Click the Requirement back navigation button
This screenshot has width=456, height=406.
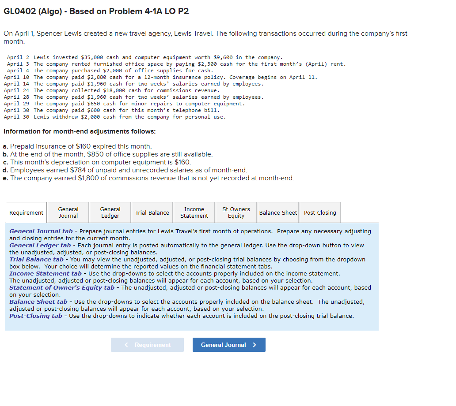pos(147,344)
